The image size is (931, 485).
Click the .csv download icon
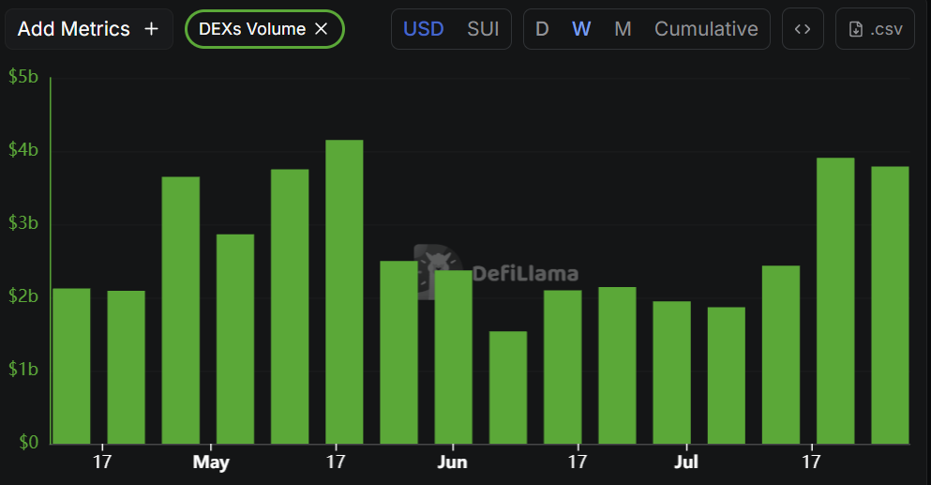pyautogui.click(x=856, y=29)
